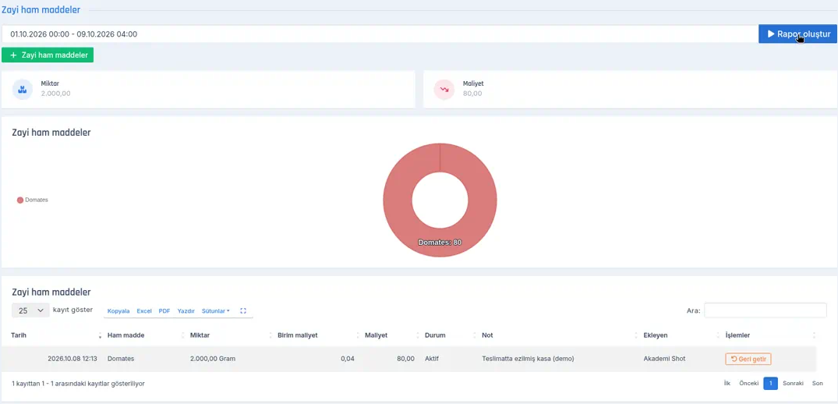Select the 2.000,00 Gram cell
The width and height of the screenshot is (838, 404).
tap(213, 359)
